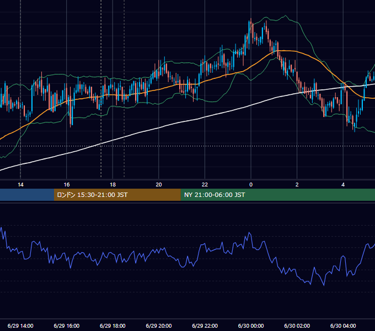Click the 16 hour label on price chart axis

(67, 185)
